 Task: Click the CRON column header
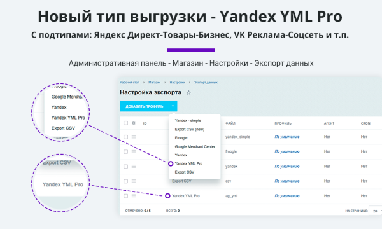click(365, 123)
